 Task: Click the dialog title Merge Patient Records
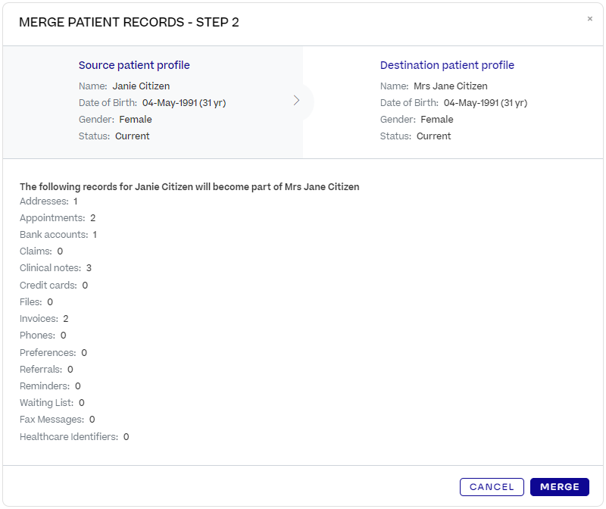point(129,22)
